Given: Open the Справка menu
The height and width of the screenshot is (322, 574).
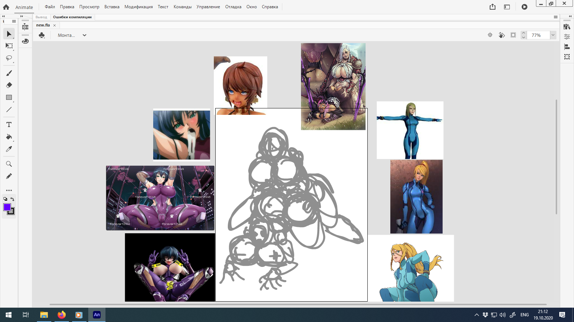Looking at the screenshot, I should pos(270,7).
